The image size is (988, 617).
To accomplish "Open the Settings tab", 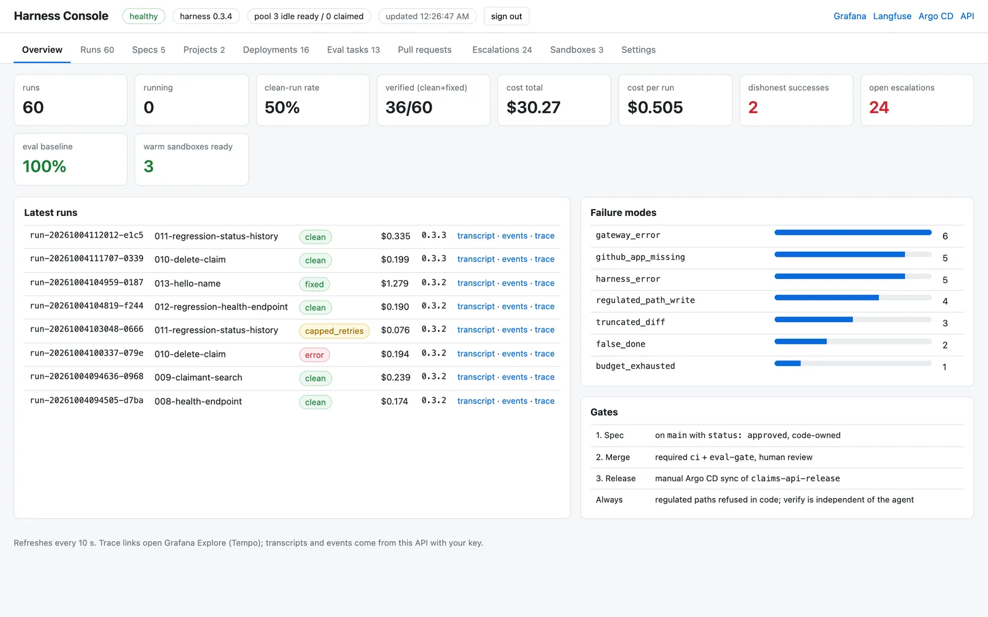I will [x=638, y=50].
